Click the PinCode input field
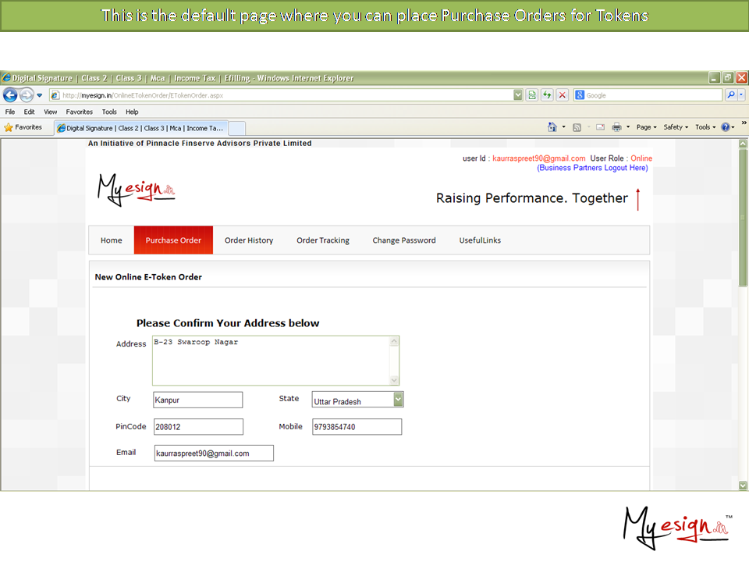The image size is (749, 562). (198, 427)
